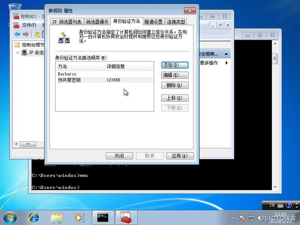Click the language bar help icon
This screenshot has height=225, width=300.
click(289, 205)
